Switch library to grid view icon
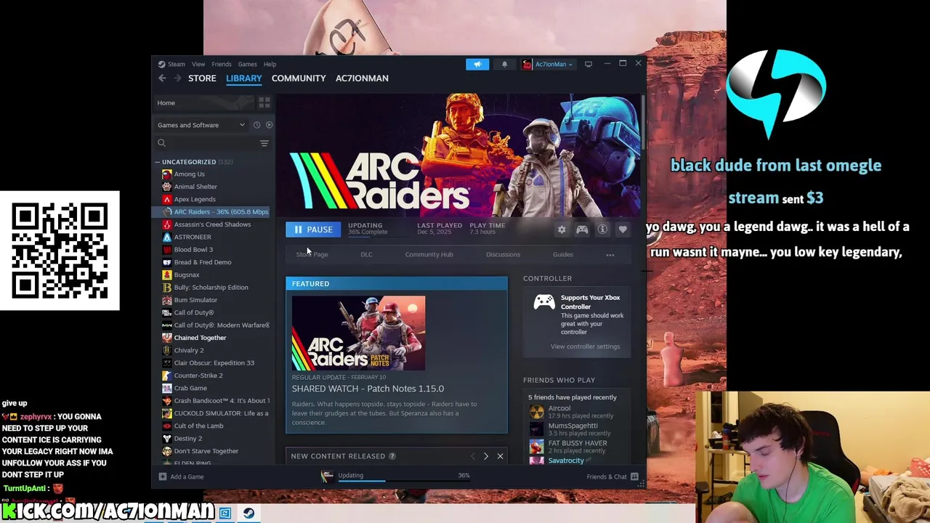 264,102
